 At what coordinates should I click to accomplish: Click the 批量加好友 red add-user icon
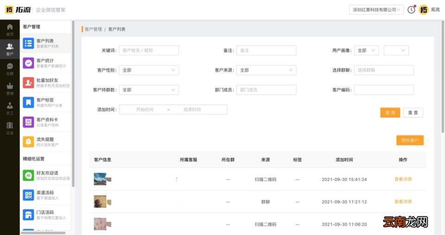click(x=28, y=83)
